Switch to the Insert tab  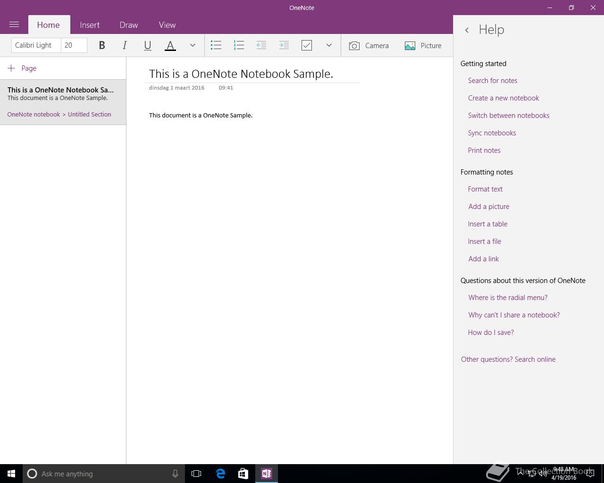tap(90, 25)
